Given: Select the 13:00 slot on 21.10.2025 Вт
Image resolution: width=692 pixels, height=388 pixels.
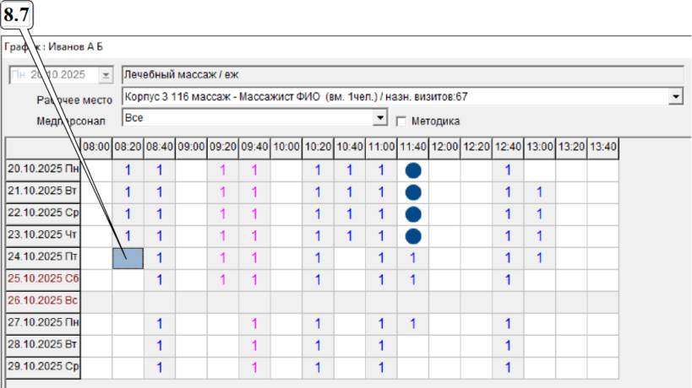Looking at the screenshot, I should coord(540,191).
